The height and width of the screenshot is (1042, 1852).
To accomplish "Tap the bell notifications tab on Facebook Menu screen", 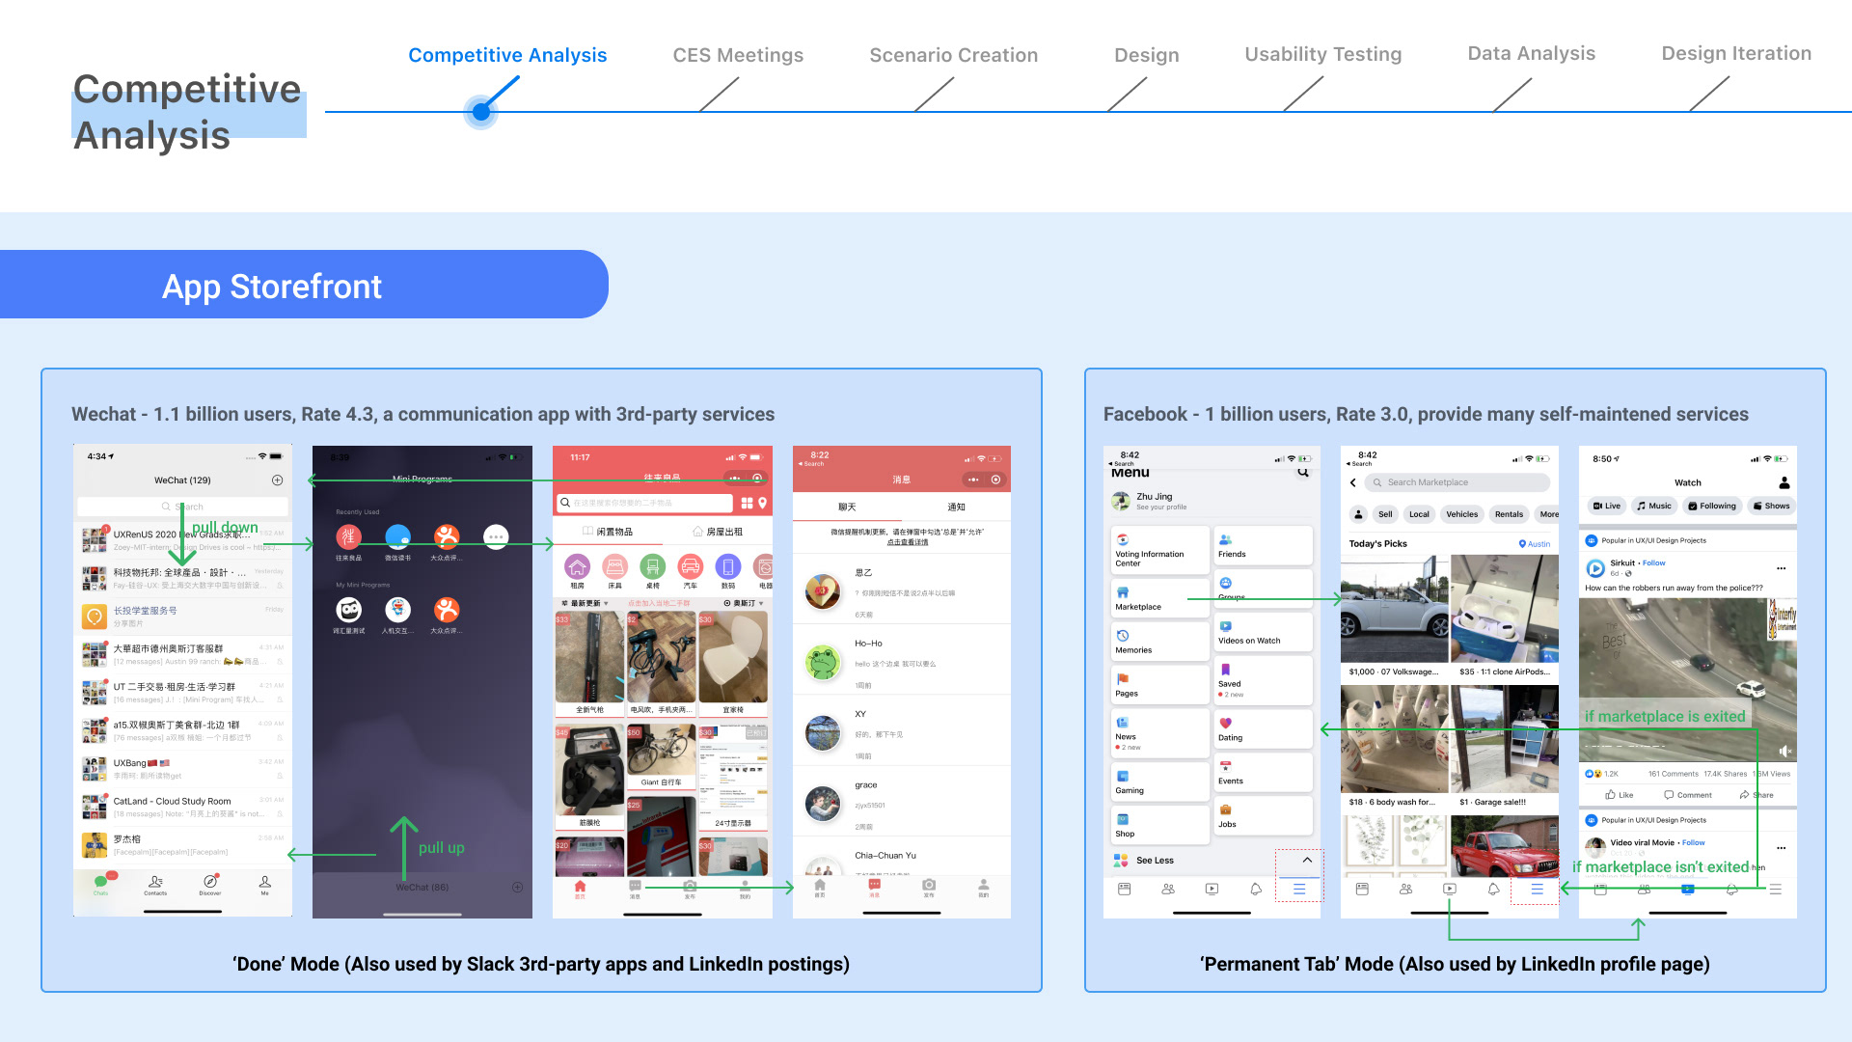I will 1256,889.
